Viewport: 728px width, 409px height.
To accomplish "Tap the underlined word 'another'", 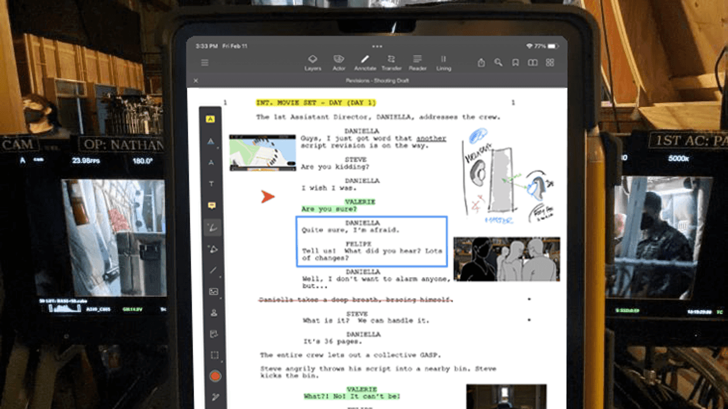I will 431,138.
